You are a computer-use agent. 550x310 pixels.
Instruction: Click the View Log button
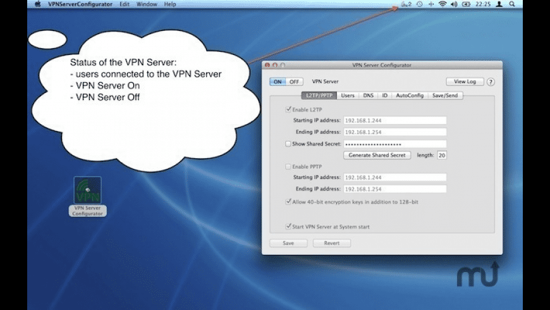point(465,82)
